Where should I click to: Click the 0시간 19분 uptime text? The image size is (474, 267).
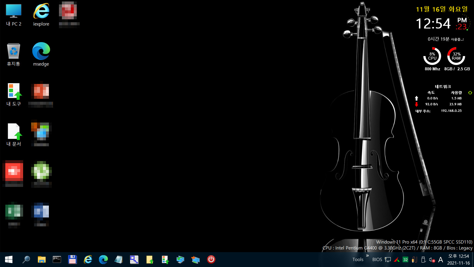[x=446, y=39]
